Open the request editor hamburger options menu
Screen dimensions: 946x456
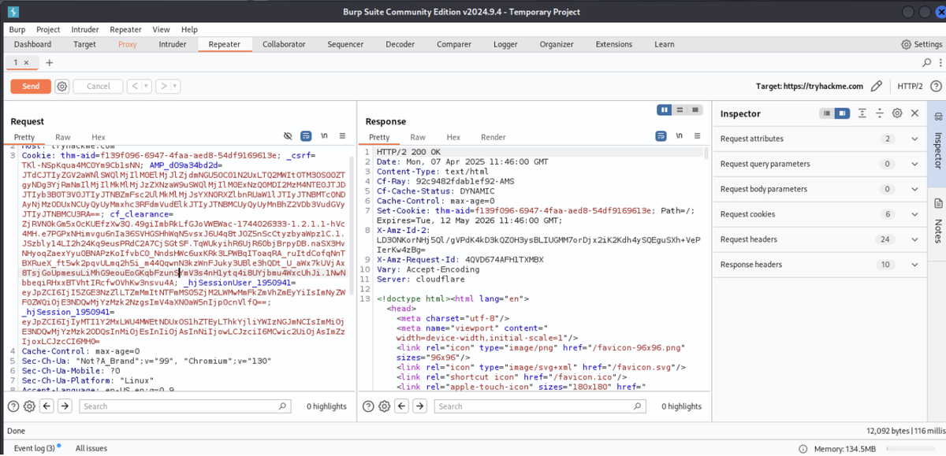tap(342, 135)
